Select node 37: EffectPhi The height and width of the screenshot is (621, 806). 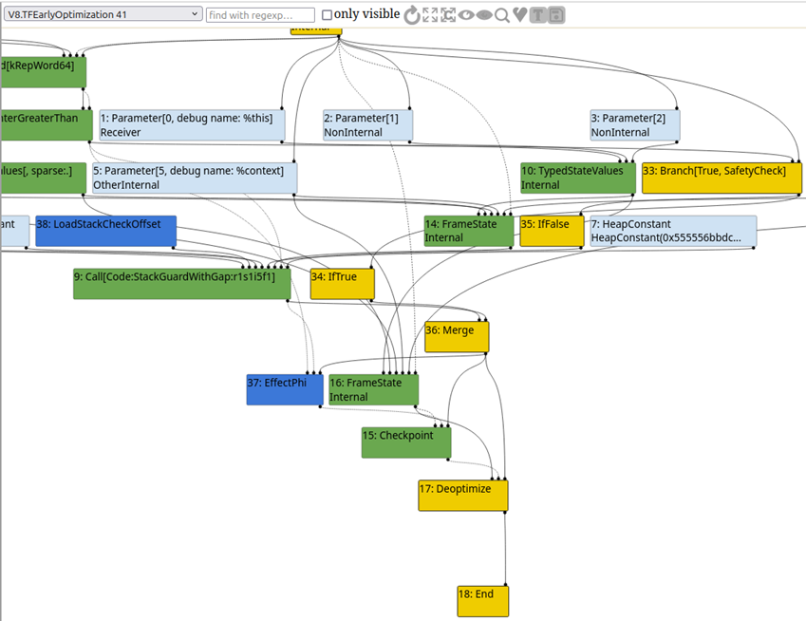285,389
